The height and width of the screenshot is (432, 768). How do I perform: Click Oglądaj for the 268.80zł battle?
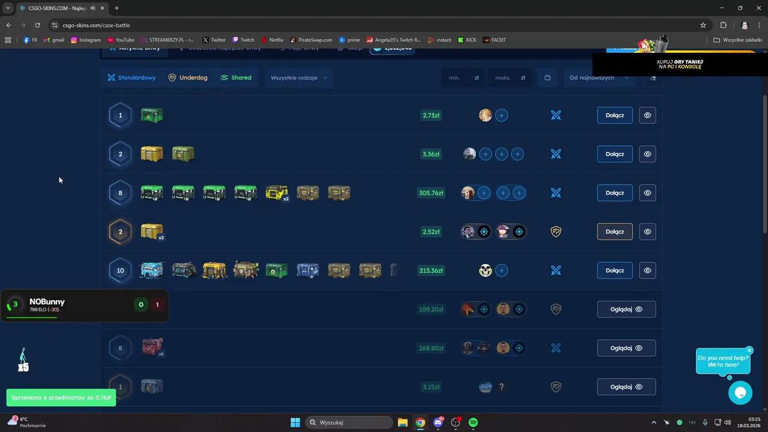(626, 348)
